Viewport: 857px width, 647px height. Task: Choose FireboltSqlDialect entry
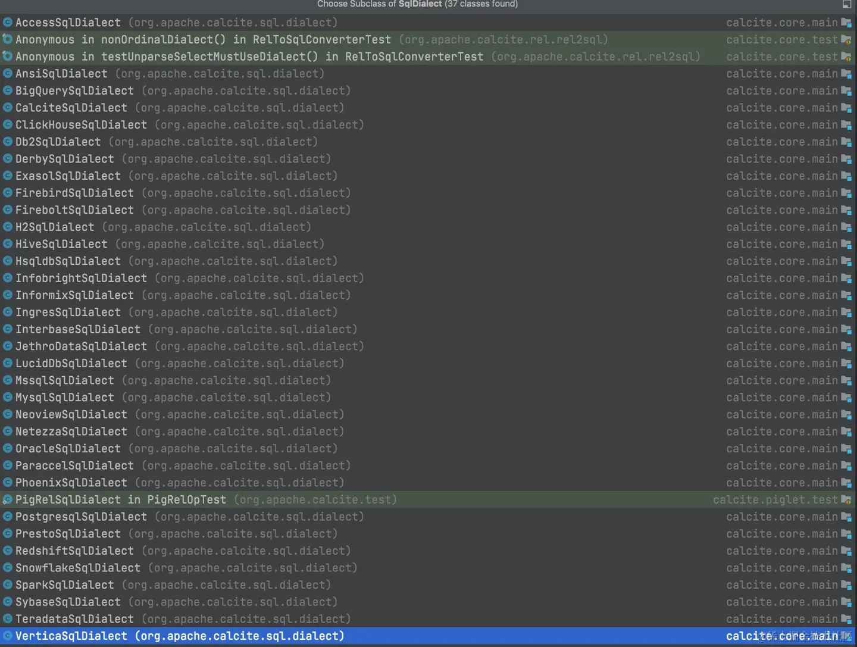(427, 210)
